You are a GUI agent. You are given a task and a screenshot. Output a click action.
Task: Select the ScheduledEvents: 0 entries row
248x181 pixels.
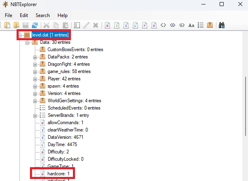tap(74, 108)
